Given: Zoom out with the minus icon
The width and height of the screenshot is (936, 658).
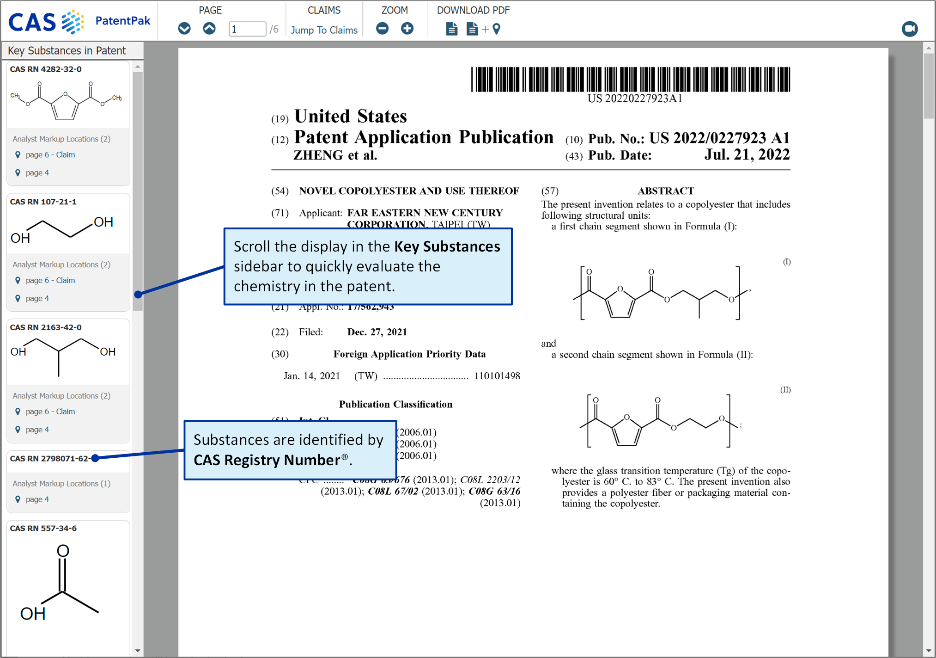Looking at the screenshot, I should pos(383,29).
